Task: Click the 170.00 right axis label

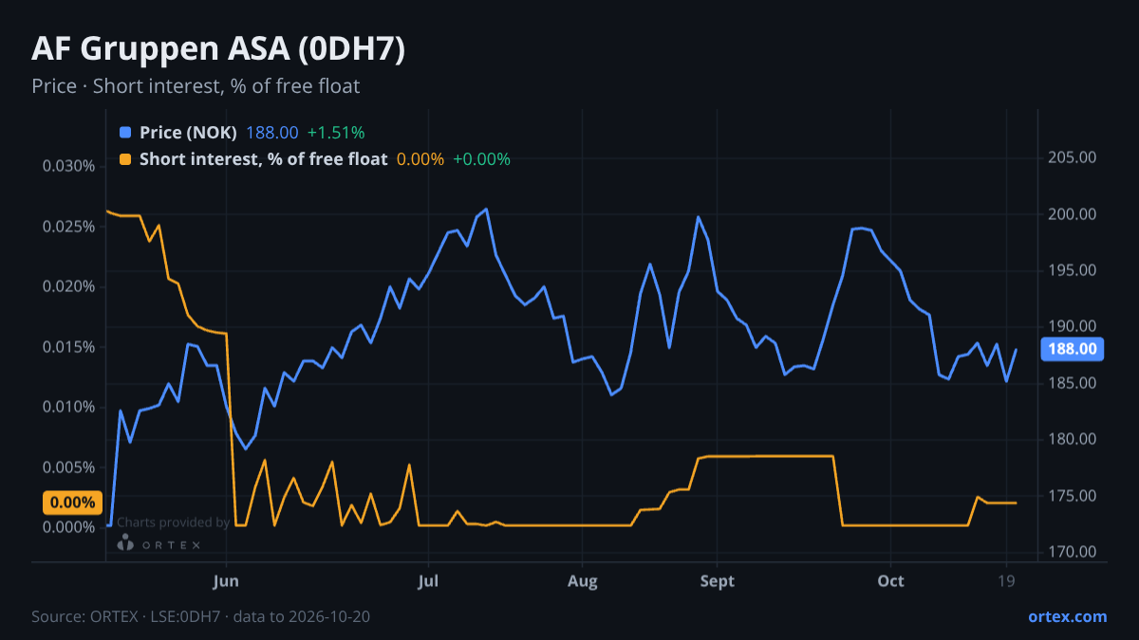Action: (x=1074, y=552)
